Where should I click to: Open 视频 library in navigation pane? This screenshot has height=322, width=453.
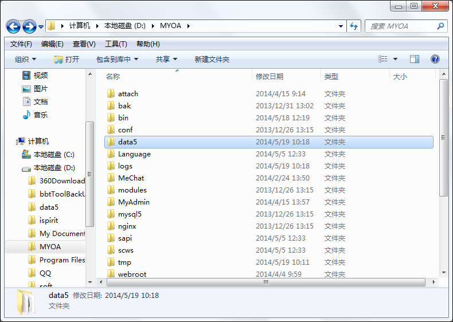[x=34, y=76]
